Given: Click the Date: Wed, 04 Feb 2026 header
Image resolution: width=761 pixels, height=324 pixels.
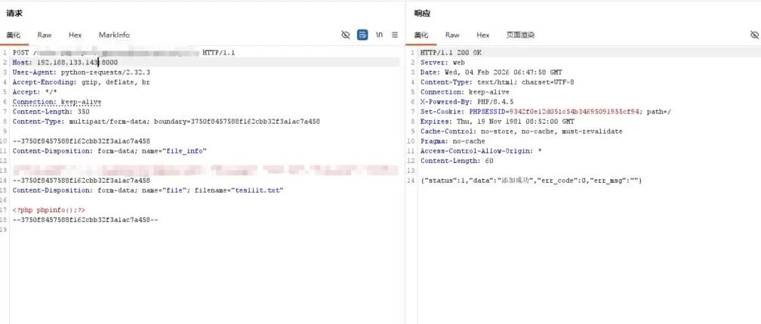Looking at the screenshot, I should (491, 72).
